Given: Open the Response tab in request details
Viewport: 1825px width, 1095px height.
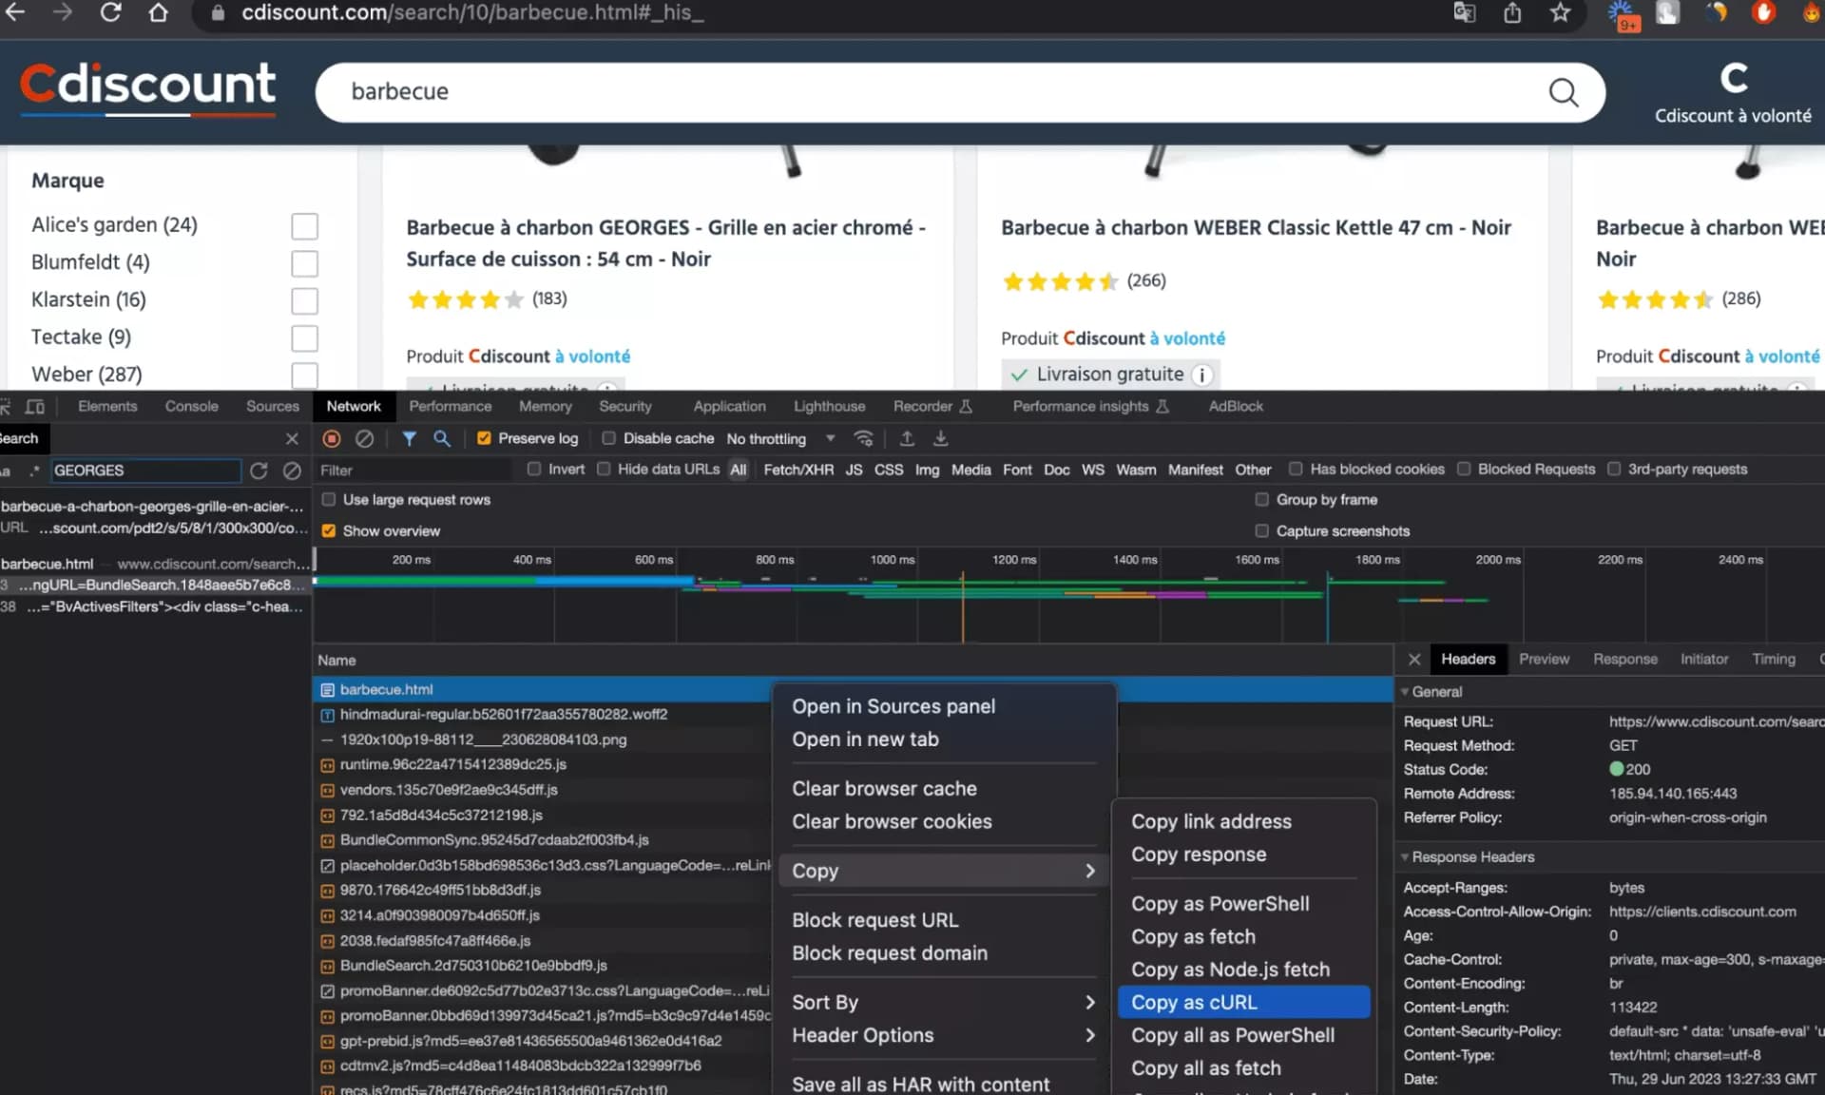Looking at the screenshot, I should click(x=1624, y=659).
